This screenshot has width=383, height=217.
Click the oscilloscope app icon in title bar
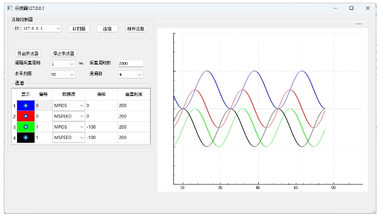9,8
